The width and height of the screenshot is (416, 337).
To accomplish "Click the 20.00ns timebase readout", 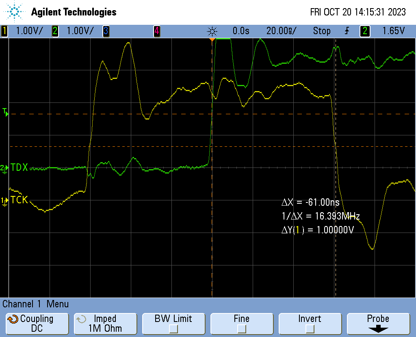I will point(281,31).
